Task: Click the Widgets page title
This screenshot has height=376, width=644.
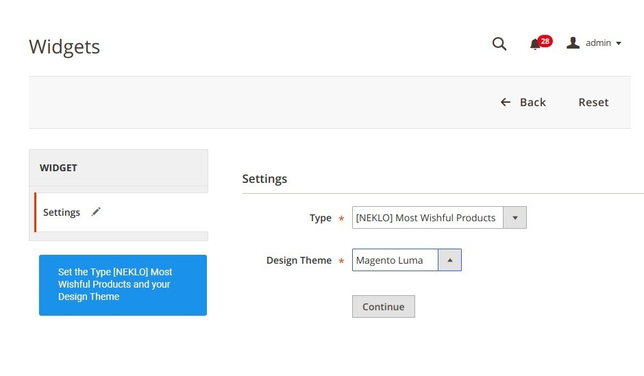Action: click(x=64, y=47)
